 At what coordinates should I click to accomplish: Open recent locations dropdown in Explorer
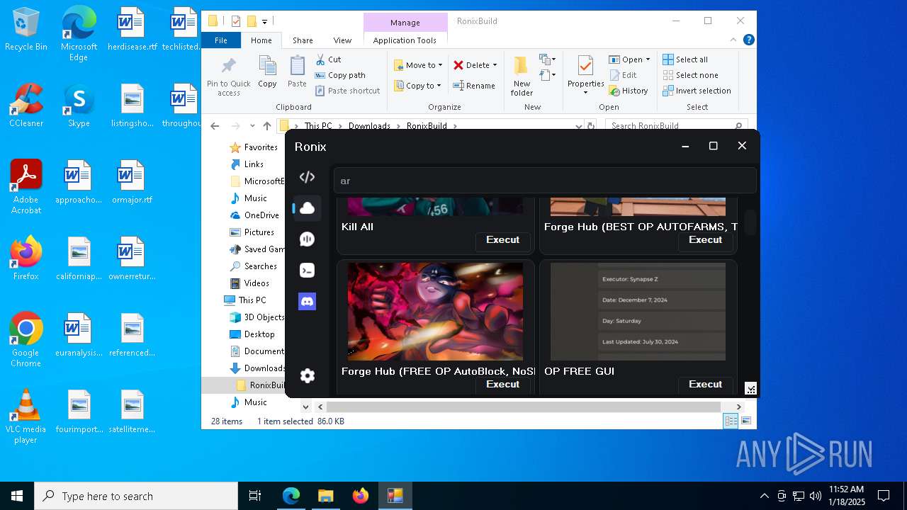pyautogui.click(x=252, y=126)
